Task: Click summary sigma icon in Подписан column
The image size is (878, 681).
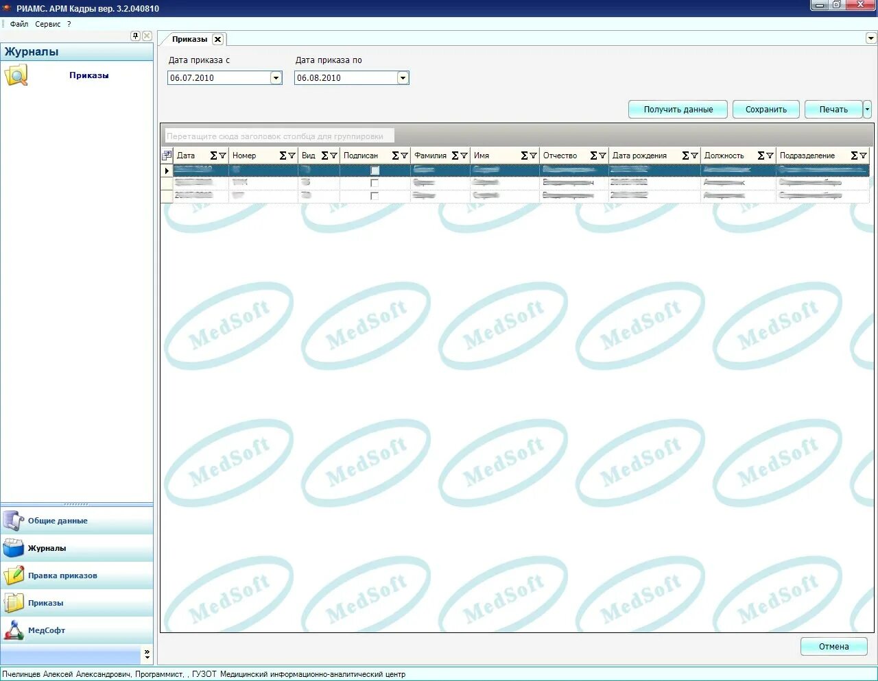Action: pos(395,156)
